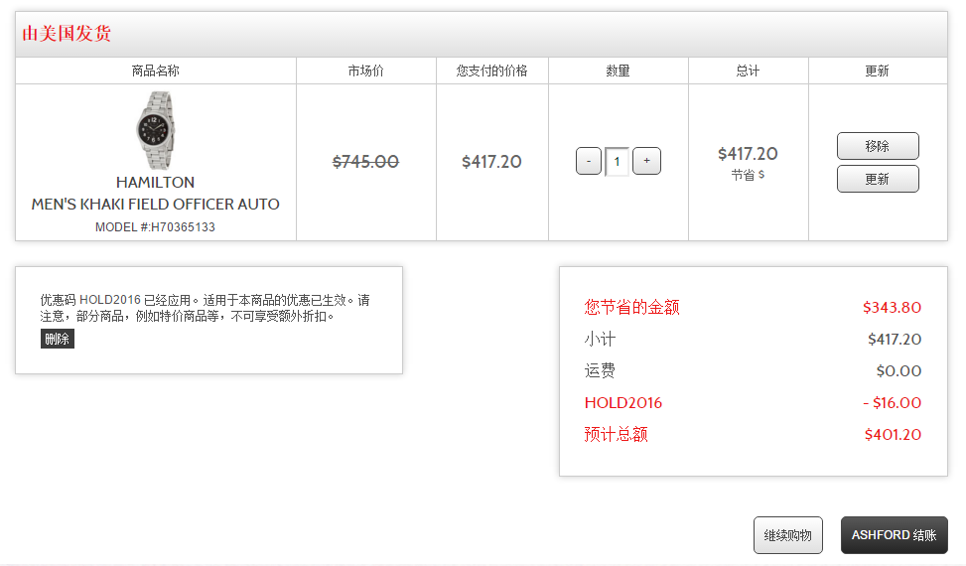Open the Hamilton watch thumbnail
The image size is (966, 566).
click(x=155, y=130)
